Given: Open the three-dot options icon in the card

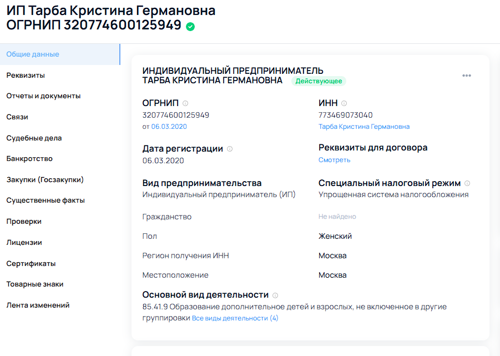Looking at the screenshot, I should [x=466, y=76].
